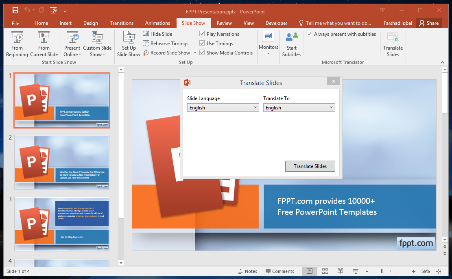
Task: Switch to Reading View icon
Action: (x=340, y=271)
